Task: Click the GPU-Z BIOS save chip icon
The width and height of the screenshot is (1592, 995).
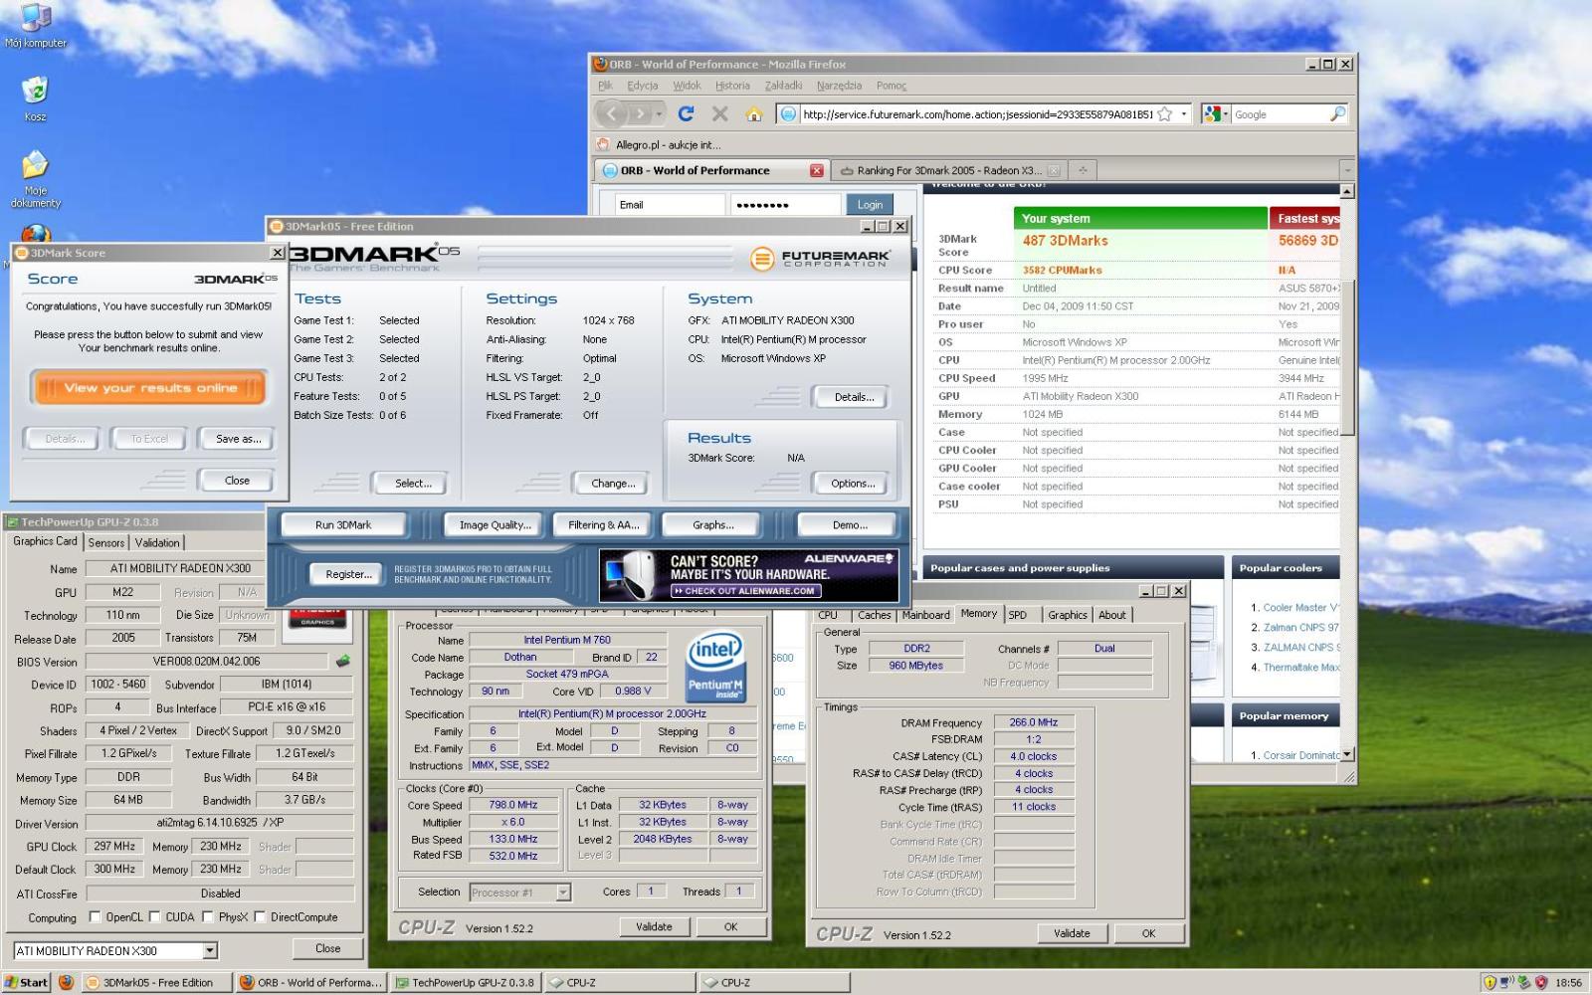Action: pos(343,661)
